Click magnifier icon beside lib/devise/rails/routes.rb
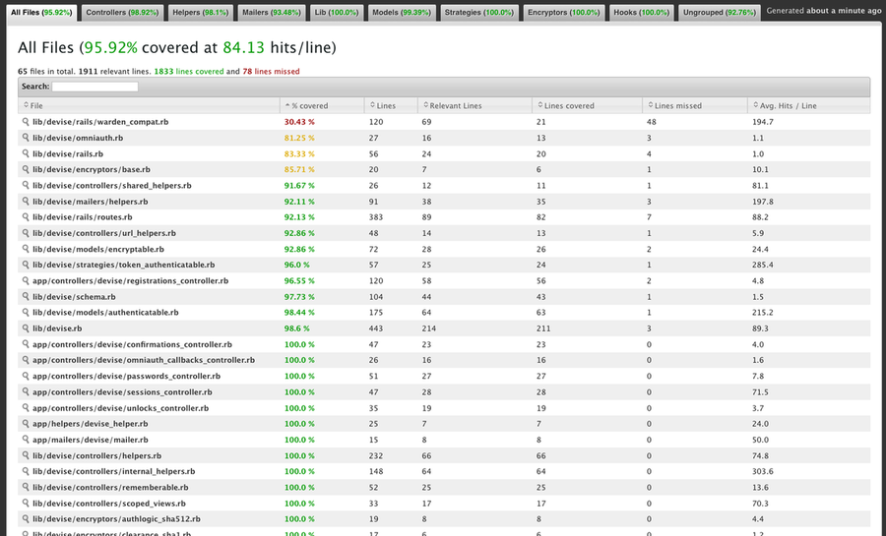The height and width of the screenshot is (536, 886). (26, 217)
